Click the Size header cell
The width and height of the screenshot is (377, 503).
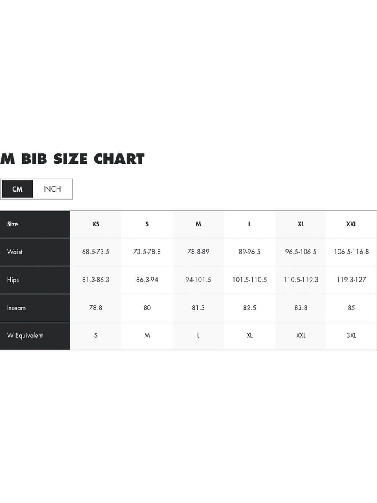click(x=13, y=224)
